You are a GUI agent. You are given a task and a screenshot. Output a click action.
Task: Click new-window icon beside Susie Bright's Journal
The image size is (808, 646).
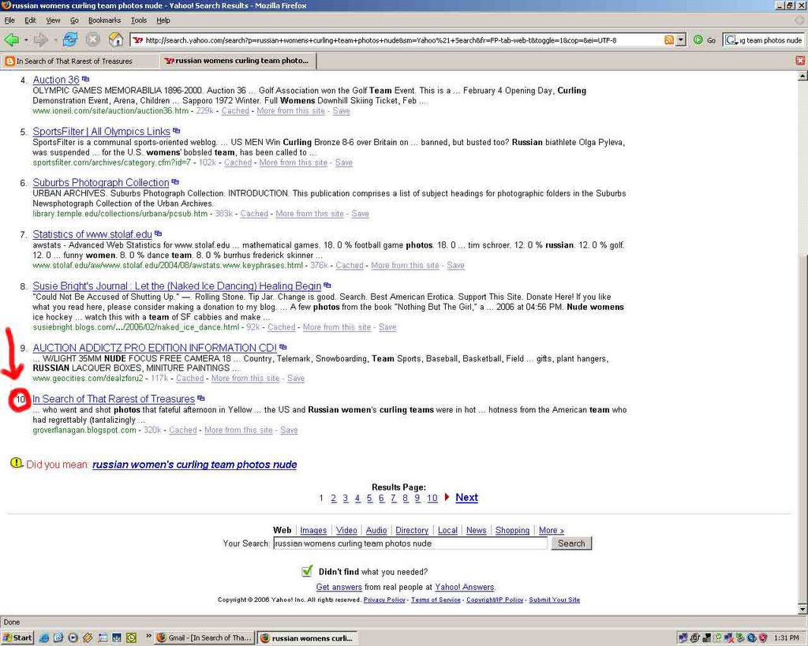pyautogui.click(x=327, y=285)
